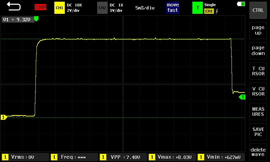Save screenshot with SAVE PIC
270x162 pixels.
tap(258, 132)
